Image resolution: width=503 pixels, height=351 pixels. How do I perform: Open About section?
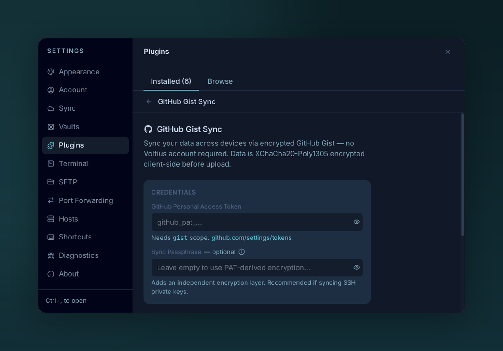(x=86, y=274)
